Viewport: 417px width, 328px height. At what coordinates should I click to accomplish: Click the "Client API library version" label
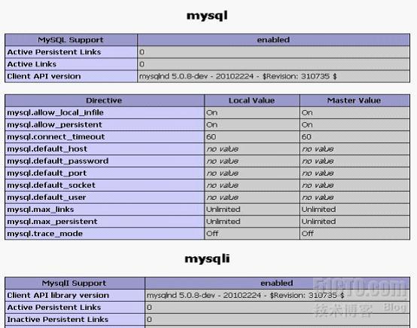coord(58,296)
